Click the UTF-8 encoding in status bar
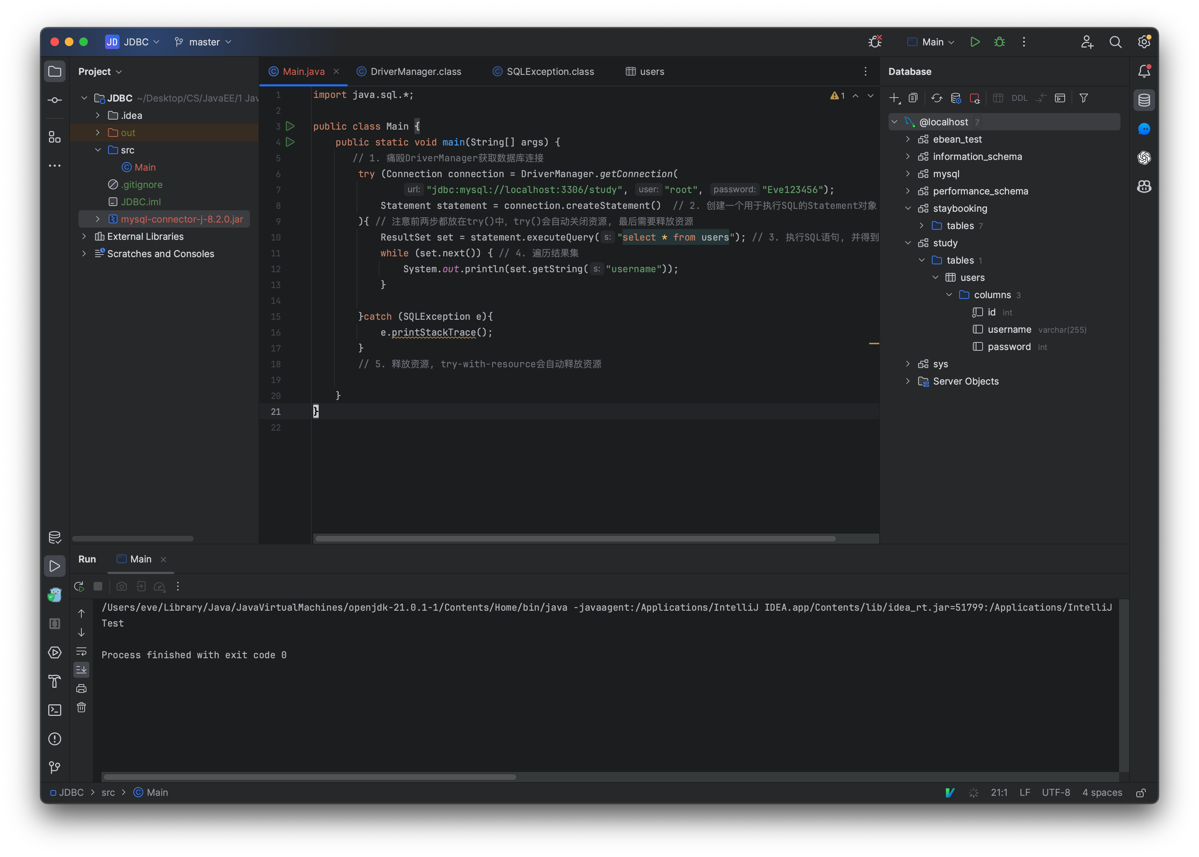This screenshot has height=857, width=1199. [1055, 793]
